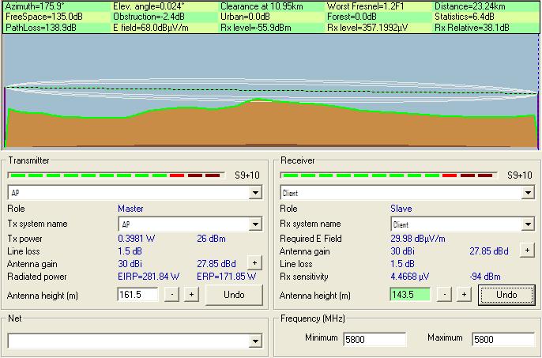Click the Receiver S-meter signal bar
This screenshot has height=358, width=542.
pyautogui.click(x=389, y=175)
